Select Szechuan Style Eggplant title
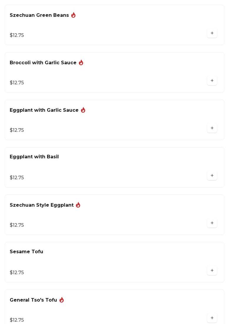The height and width of the screenshot is (324, 229). (x=42, y=205)
